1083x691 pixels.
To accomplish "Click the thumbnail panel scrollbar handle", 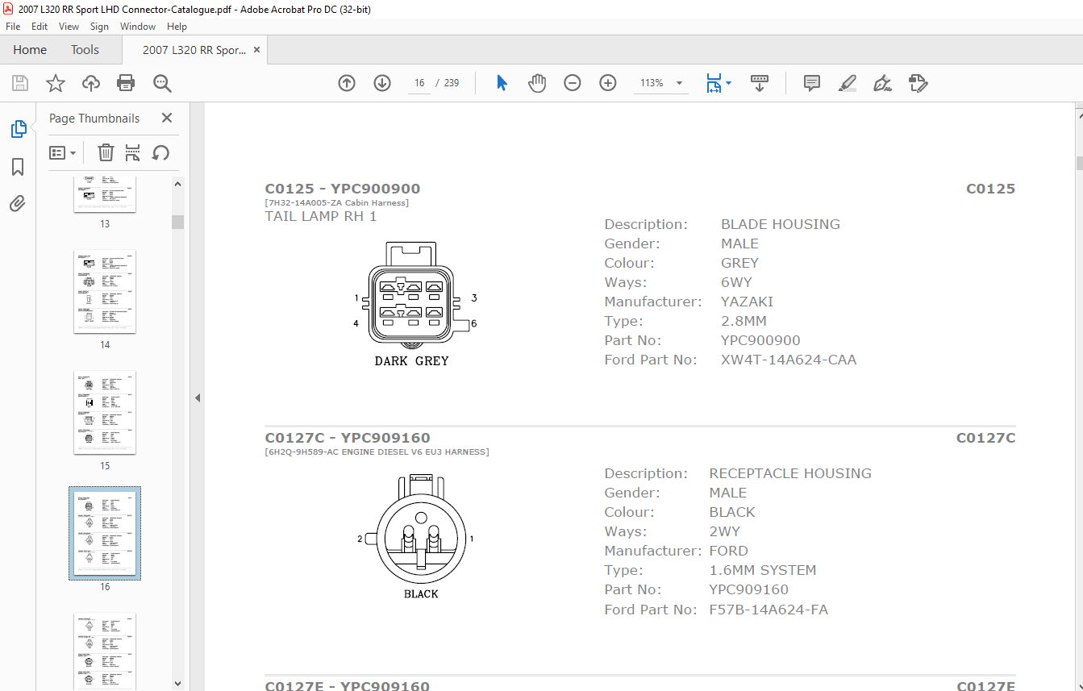I will (177, 222).
